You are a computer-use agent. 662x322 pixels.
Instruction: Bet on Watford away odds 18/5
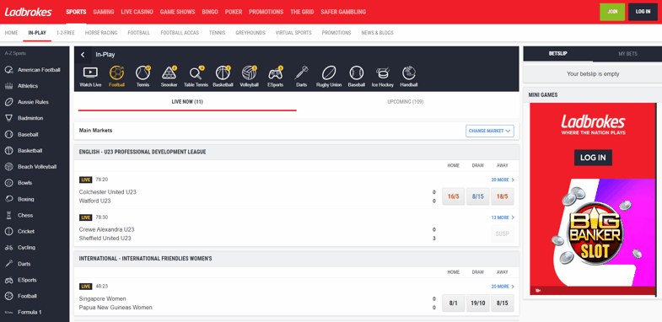tap(503, 196)
